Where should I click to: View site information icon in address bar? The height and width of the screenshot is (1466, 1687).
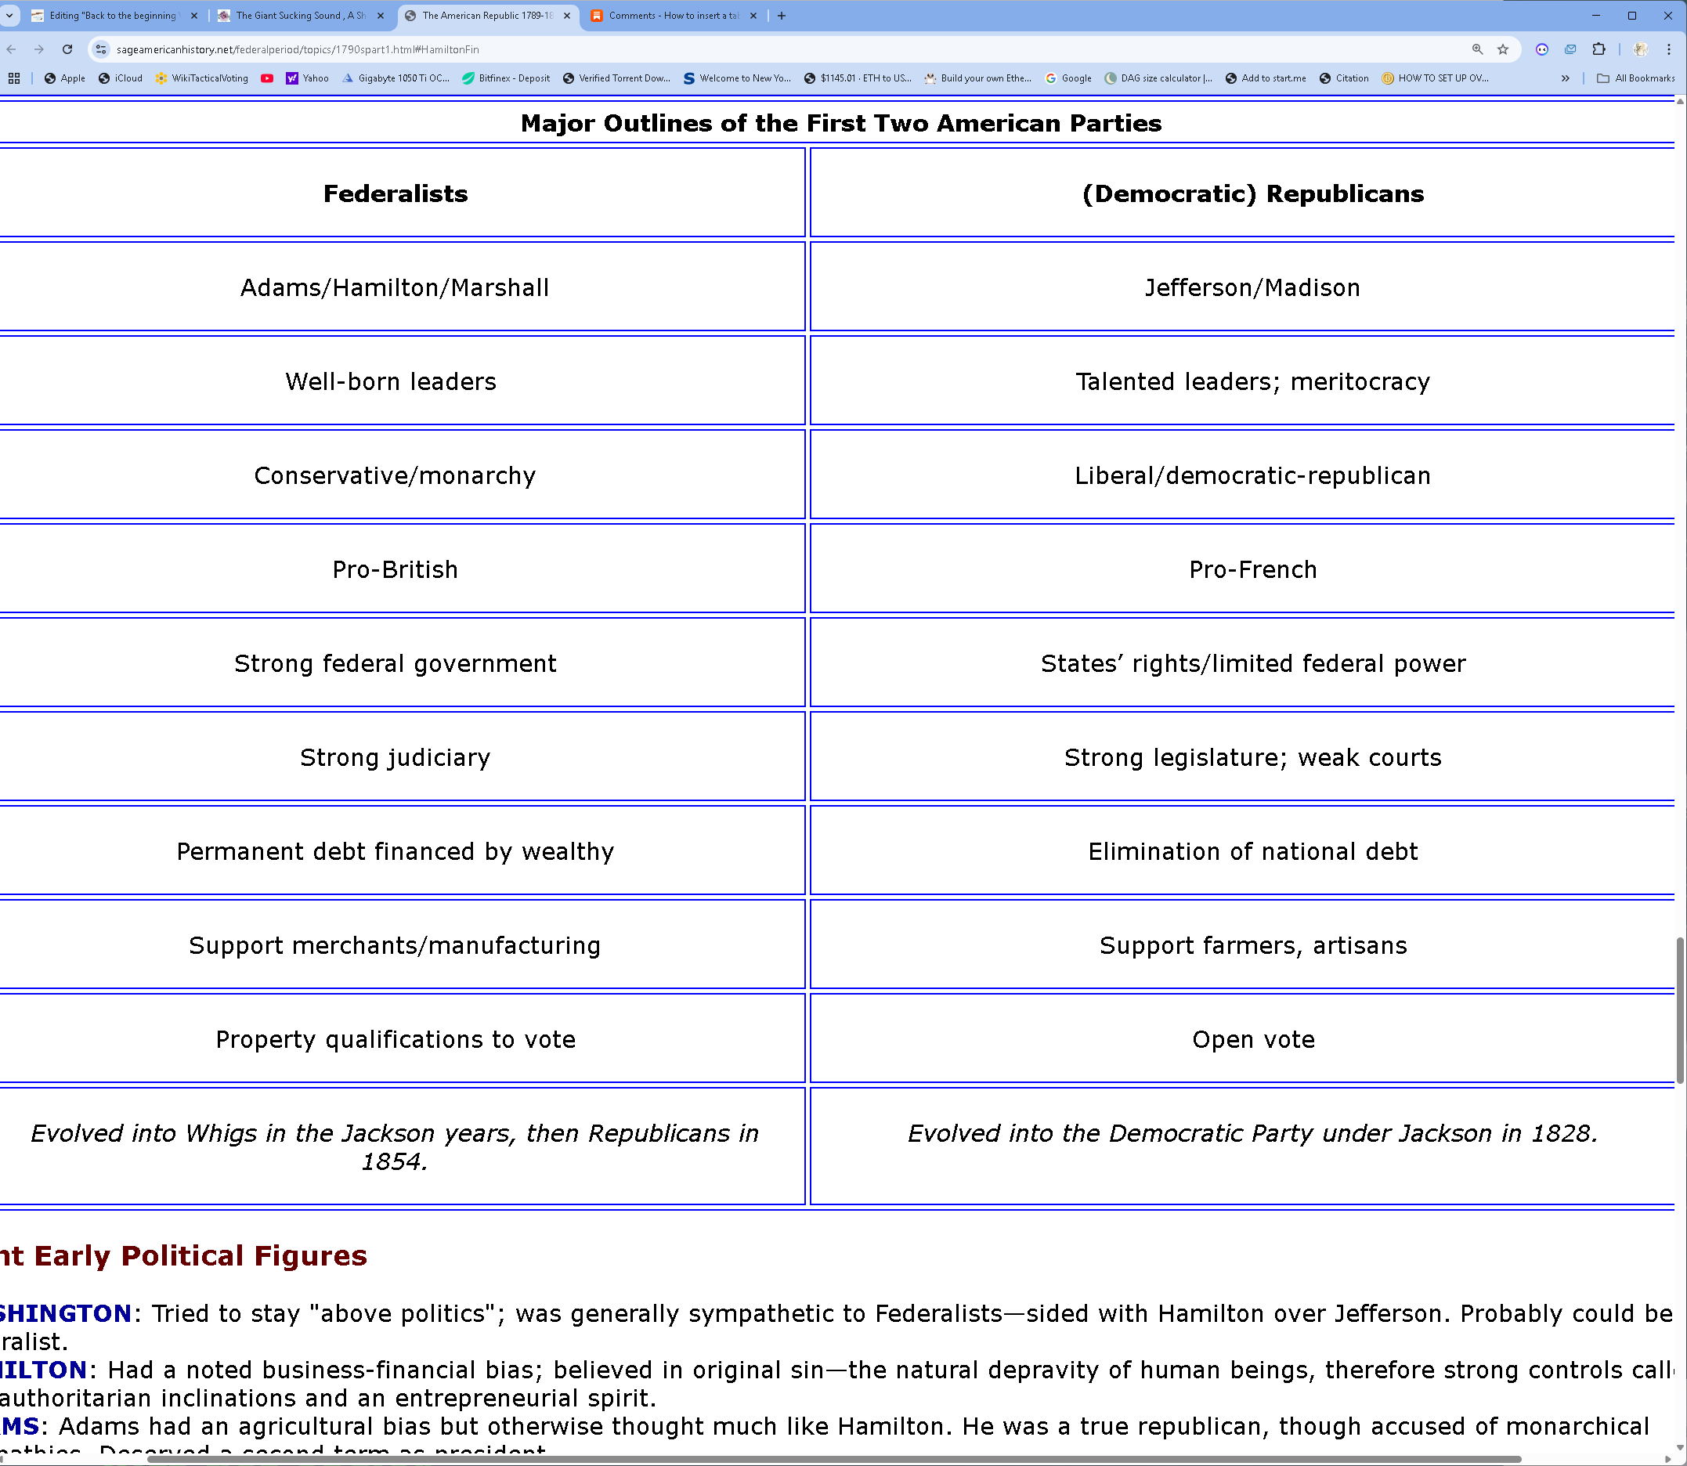[100, 49]
